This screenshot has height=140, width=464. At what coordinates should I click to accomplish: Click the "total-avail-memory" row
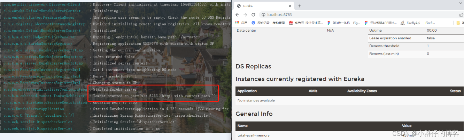[x=349, y=135]
